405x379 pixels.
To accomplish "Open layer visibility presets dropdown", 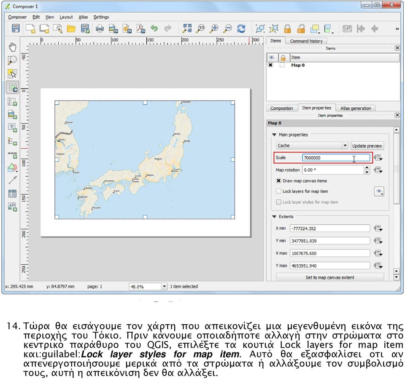I will 379,191.
